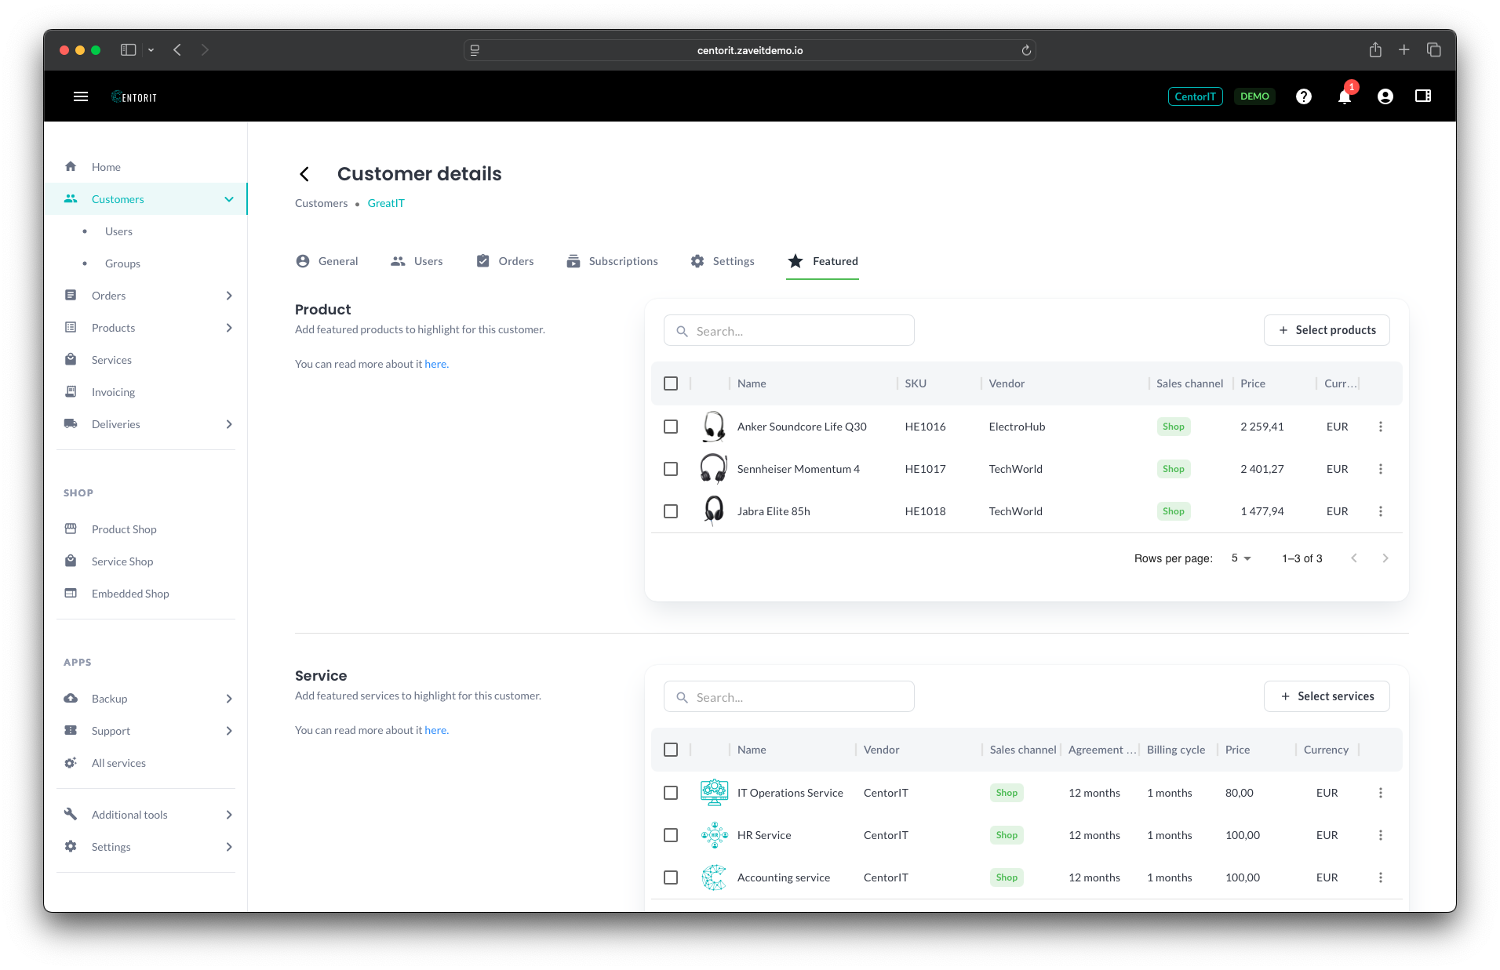Switch to the Orders tab
The height and width of the screenshot is (970, 1500).
point(504,261)
